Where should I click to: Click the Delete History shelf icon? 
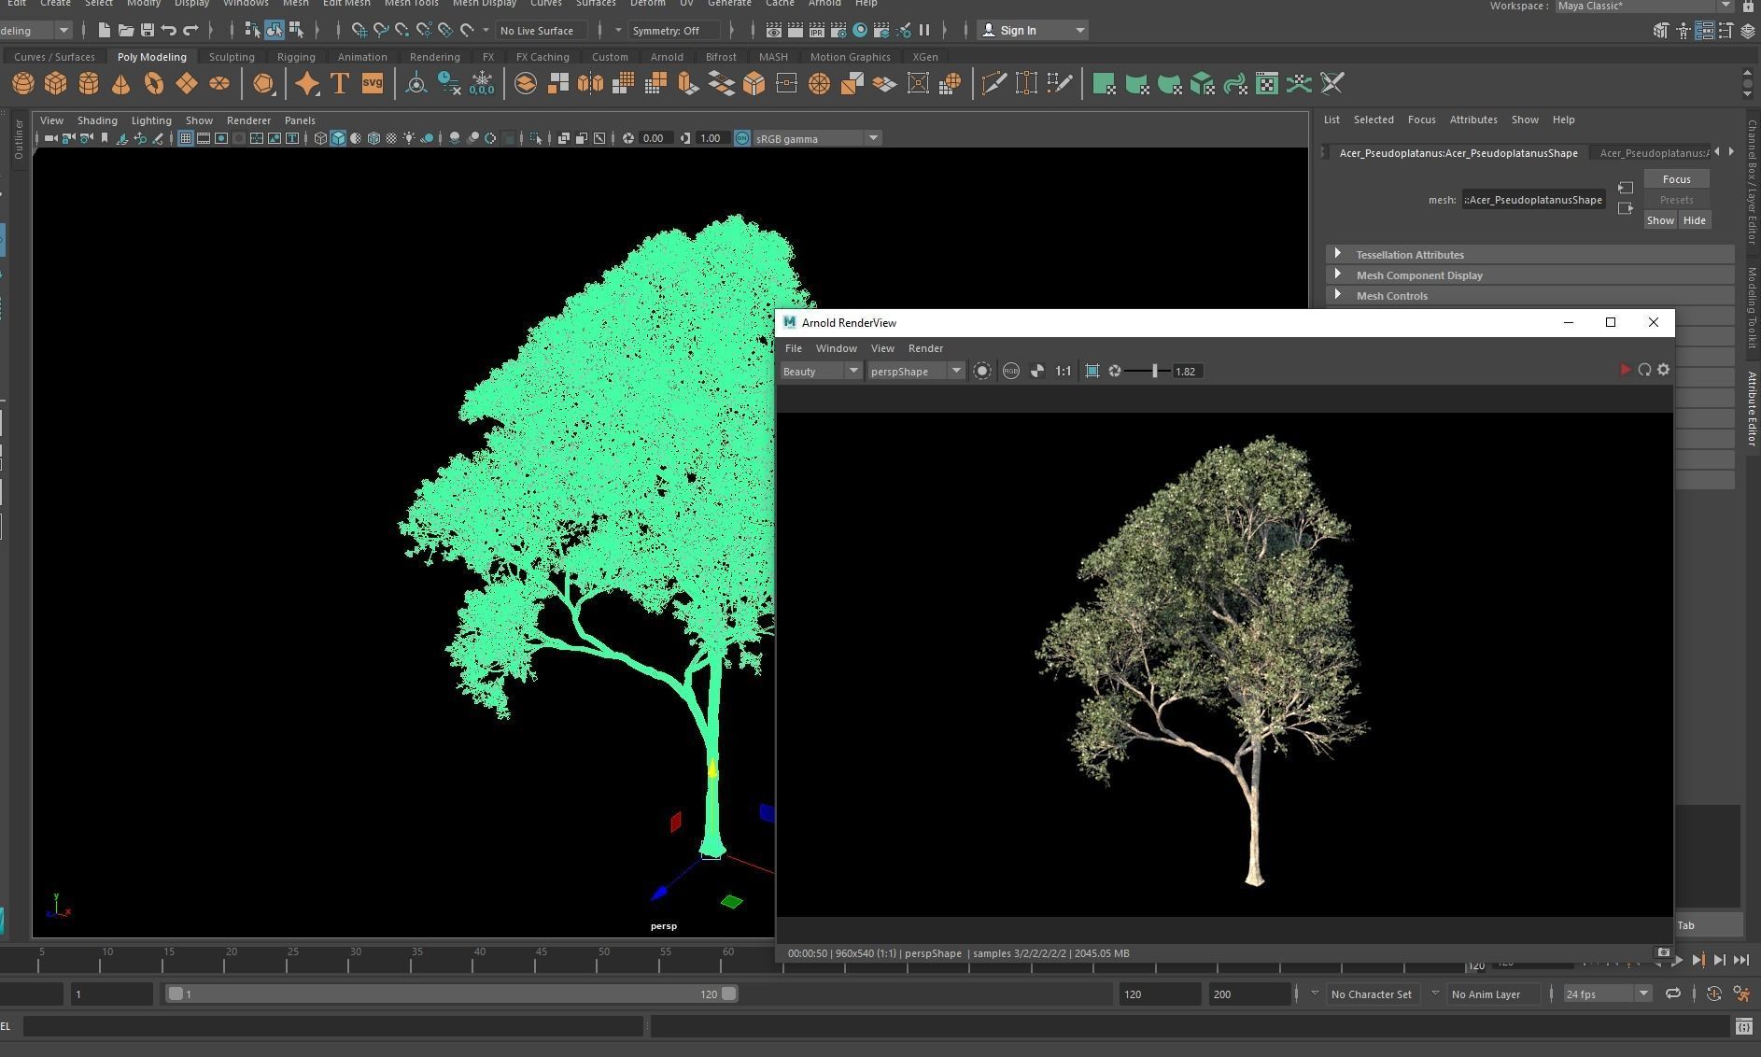[x=449, y=84]
